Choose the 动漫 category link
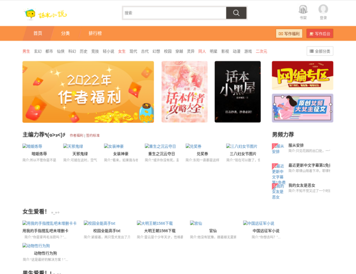 237,52
